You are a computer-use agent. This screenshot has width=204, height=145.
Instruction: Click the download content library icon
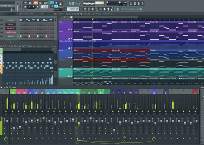pyautogui.click(x=117, y=9)
